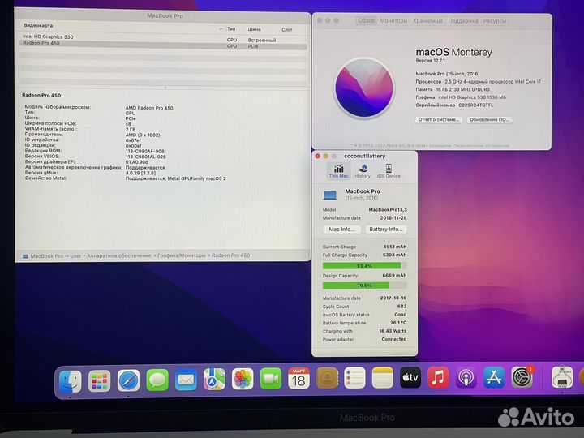The width and height of the screenshot is (584, 438).
Task: Launch Apple TV from the Dock
Action: [x=410, y=377]
